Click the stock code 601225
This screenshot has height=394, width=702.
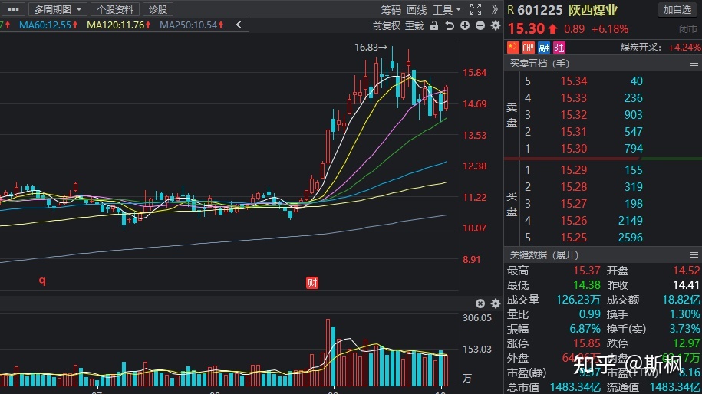539,10
